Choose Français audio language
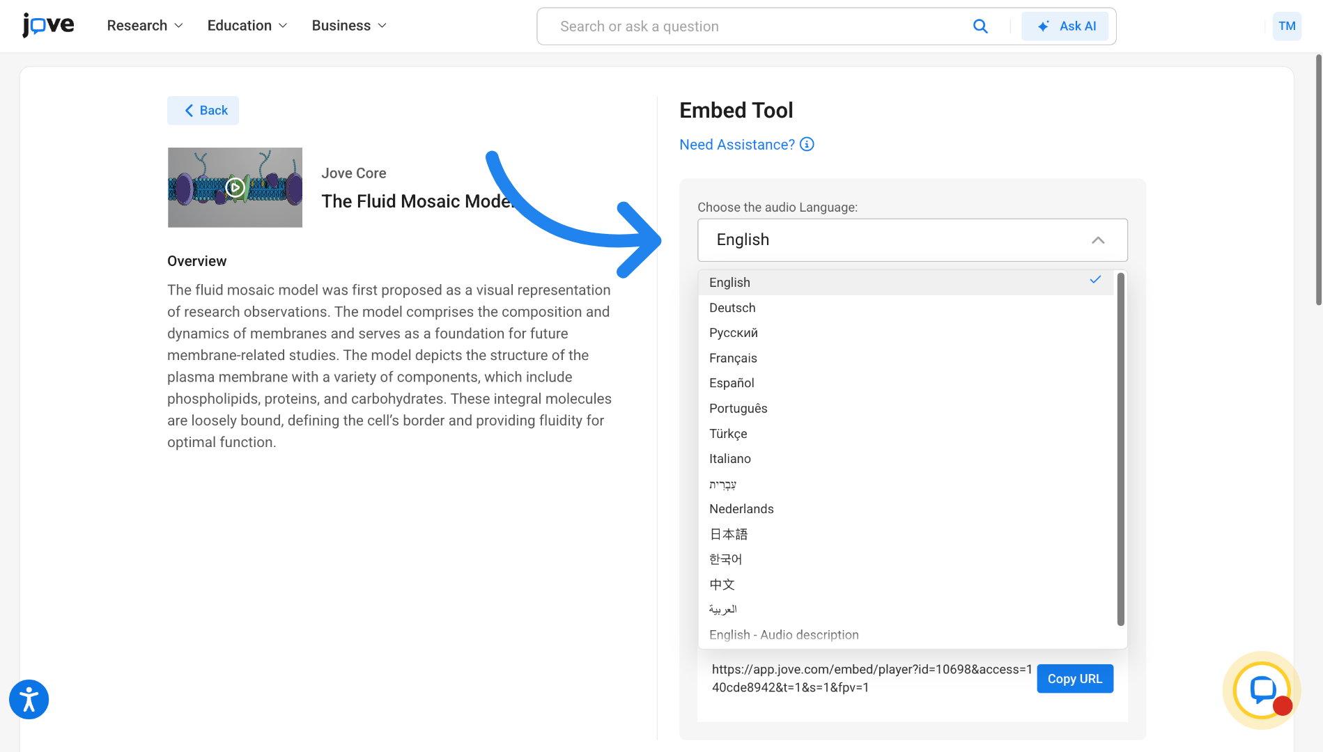 point(906,358)
